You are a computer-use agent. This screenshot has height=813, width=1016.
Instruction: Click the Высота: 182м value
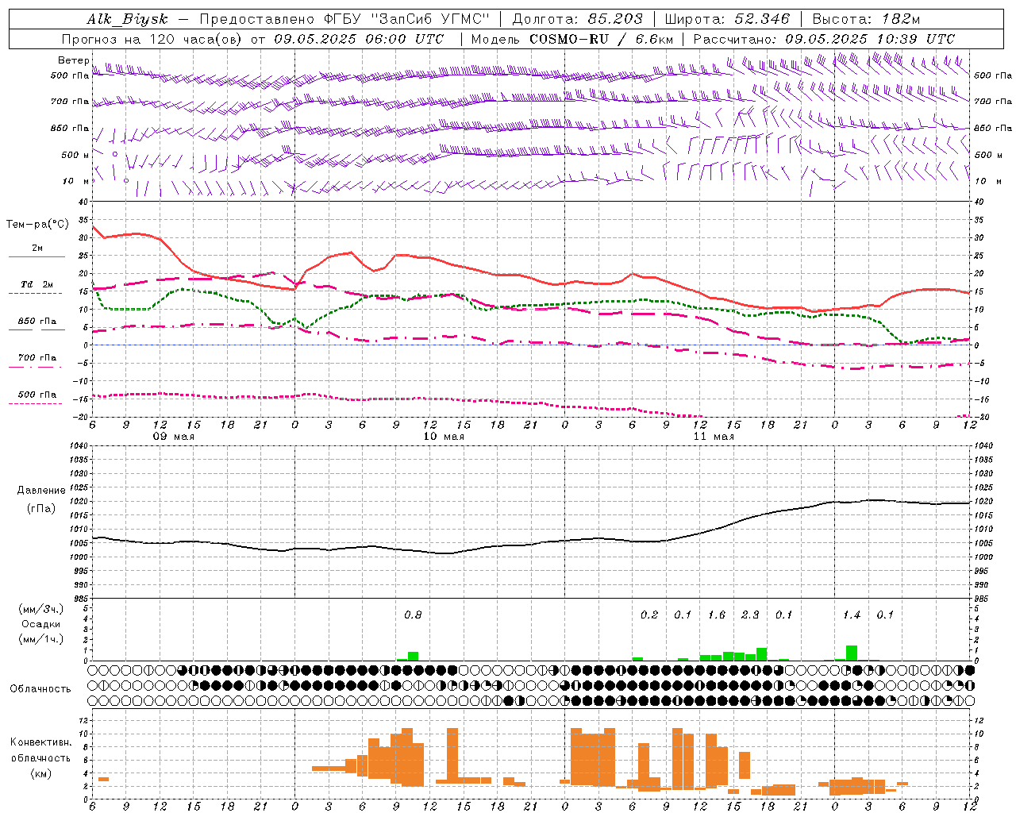coord(866,19)
